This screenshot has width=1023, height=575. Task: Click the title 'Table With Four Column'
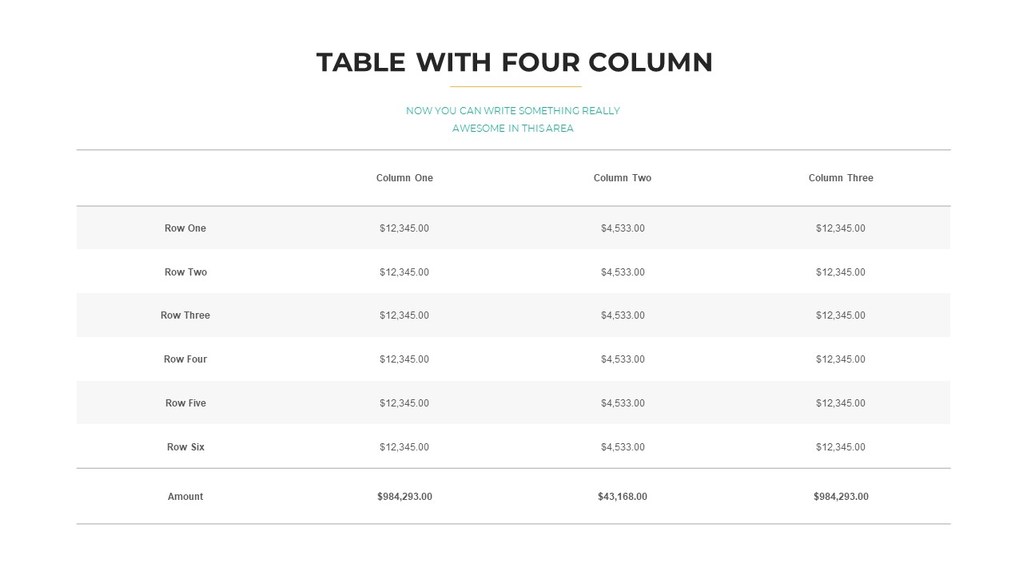(514, 62)
